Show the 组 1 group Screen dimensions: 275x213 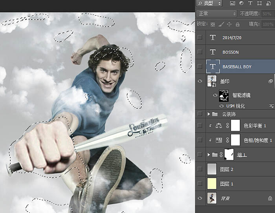200,155
